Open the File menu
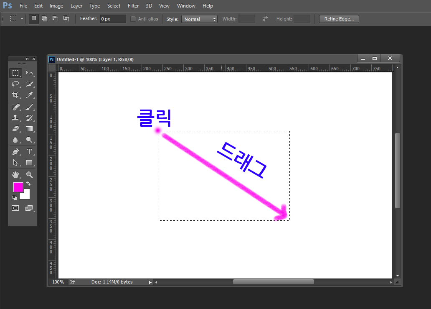431x309 pixels. [x=23, y=6]
